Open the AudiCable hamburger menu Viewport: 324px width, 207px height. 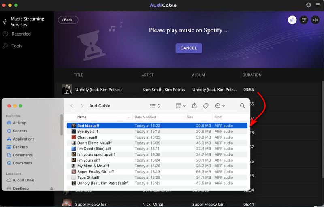318,5
